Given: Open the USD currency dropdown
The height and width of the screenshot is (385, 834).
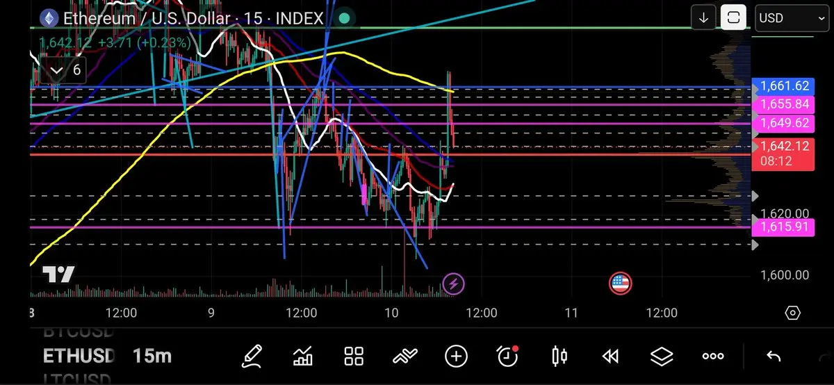Looking at the screenshot, I should point(791,18).
